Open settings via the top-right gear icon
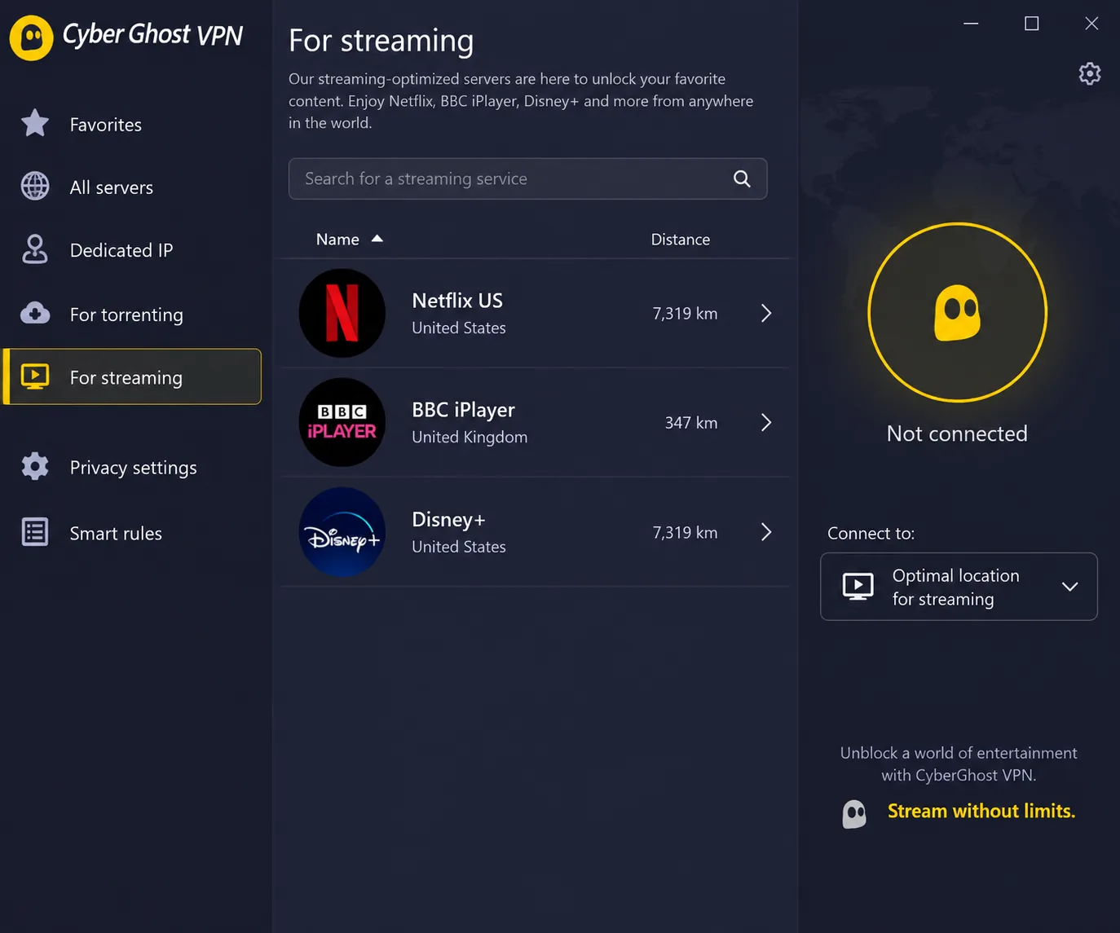The width and height of the screenshot is (1120, 933). point(1090,73)
